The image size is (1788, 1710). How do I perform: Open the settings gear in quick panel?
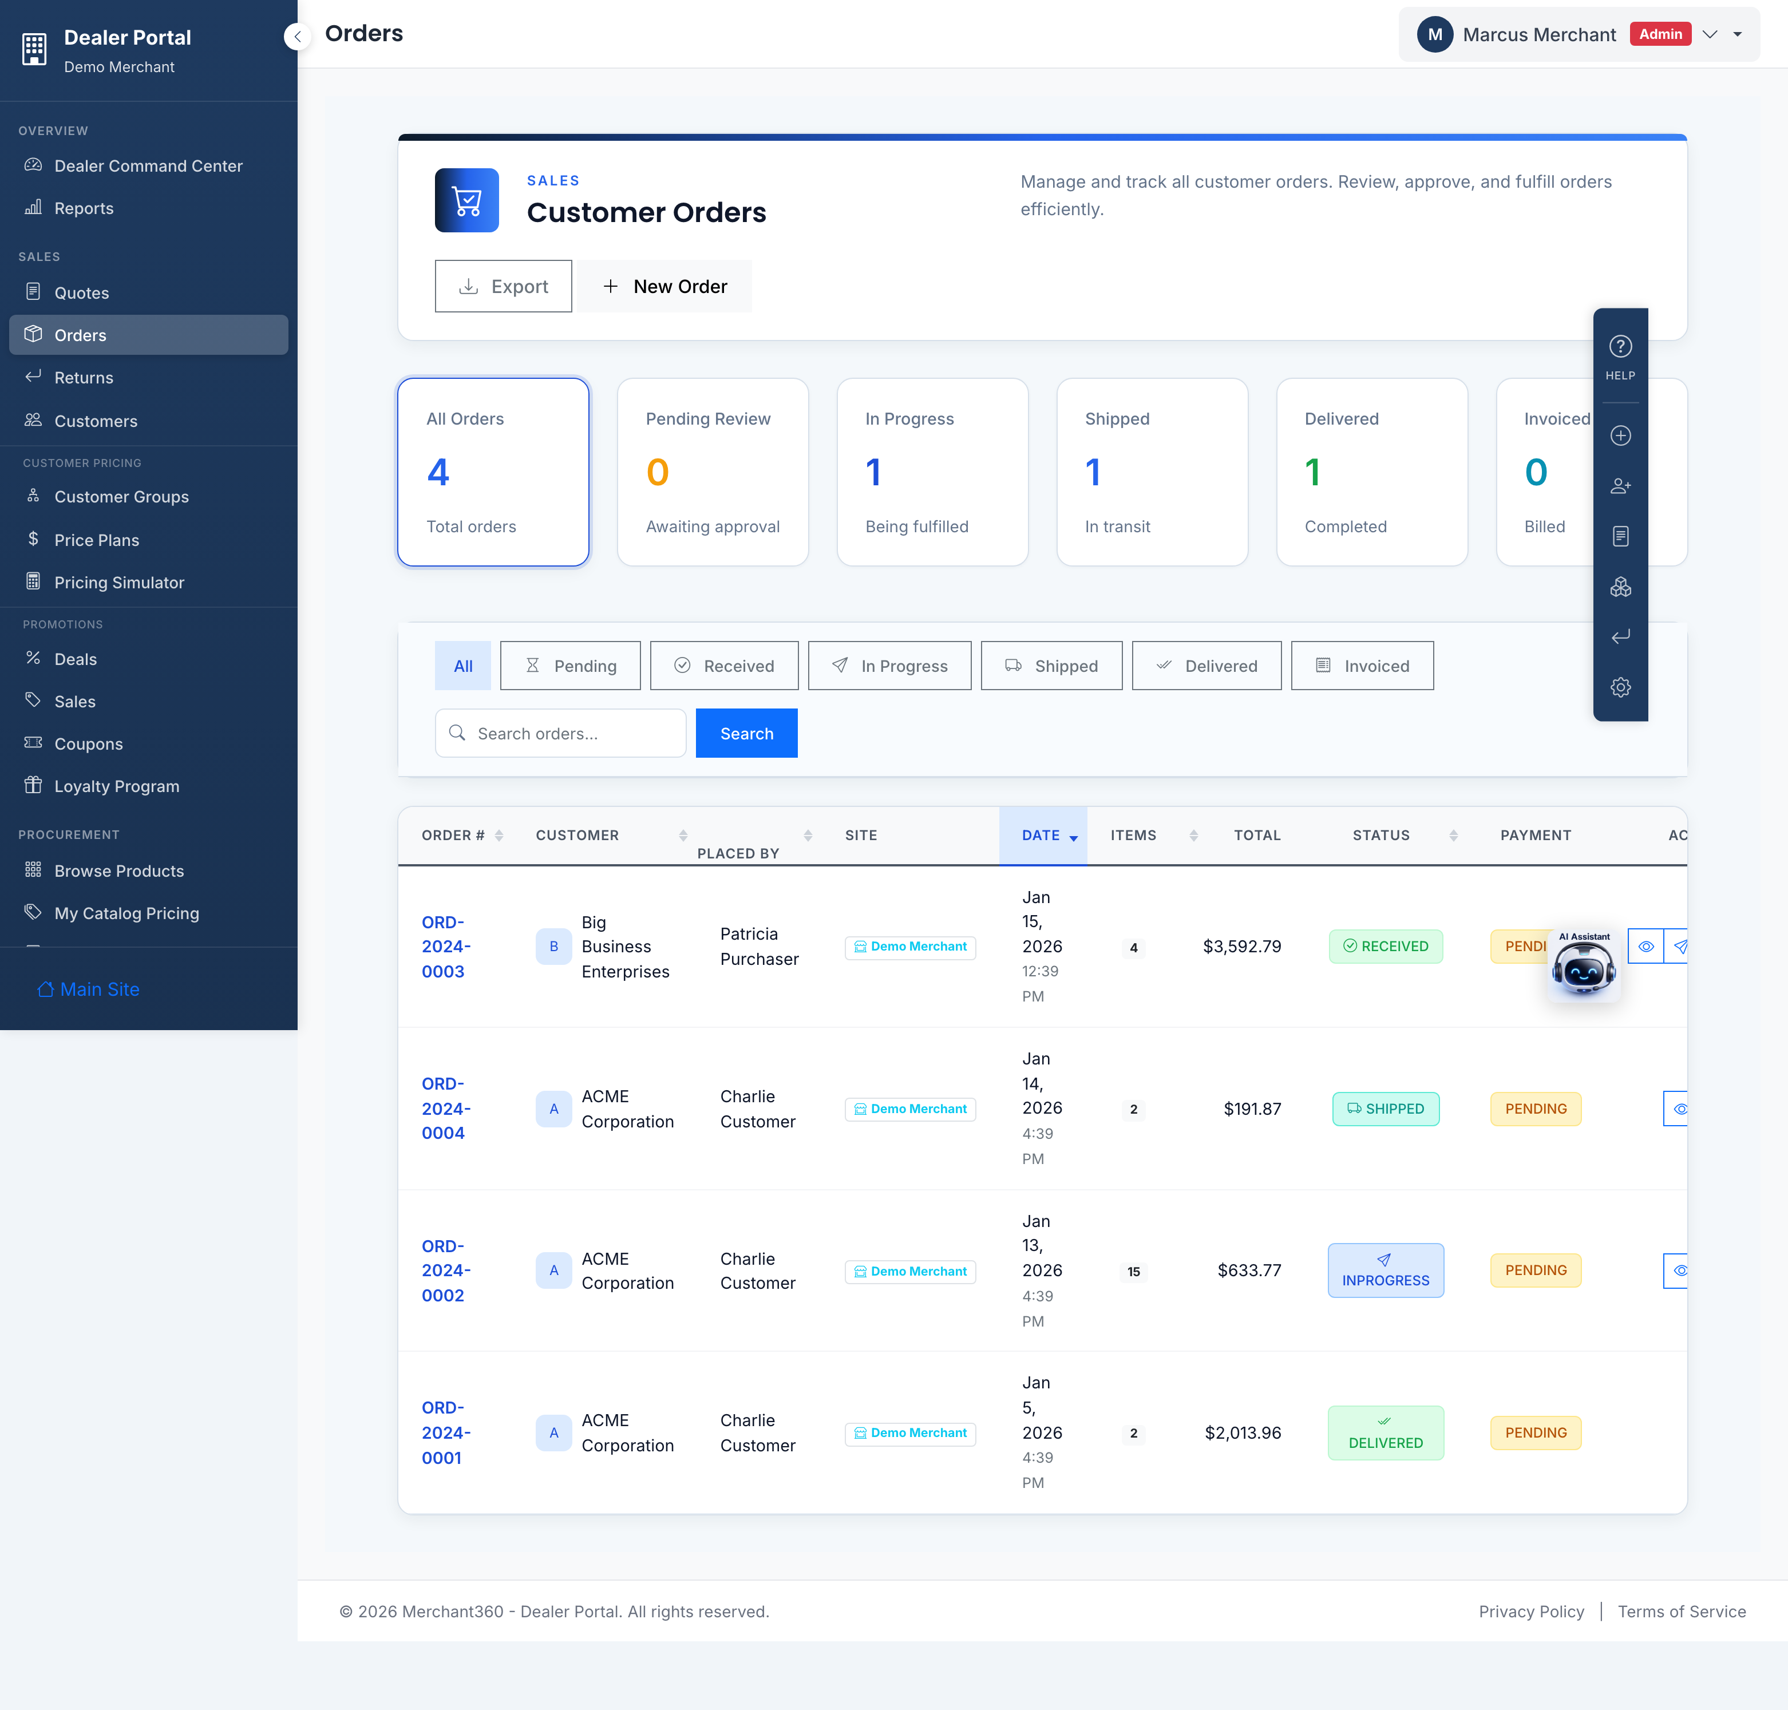(1620, 687)
